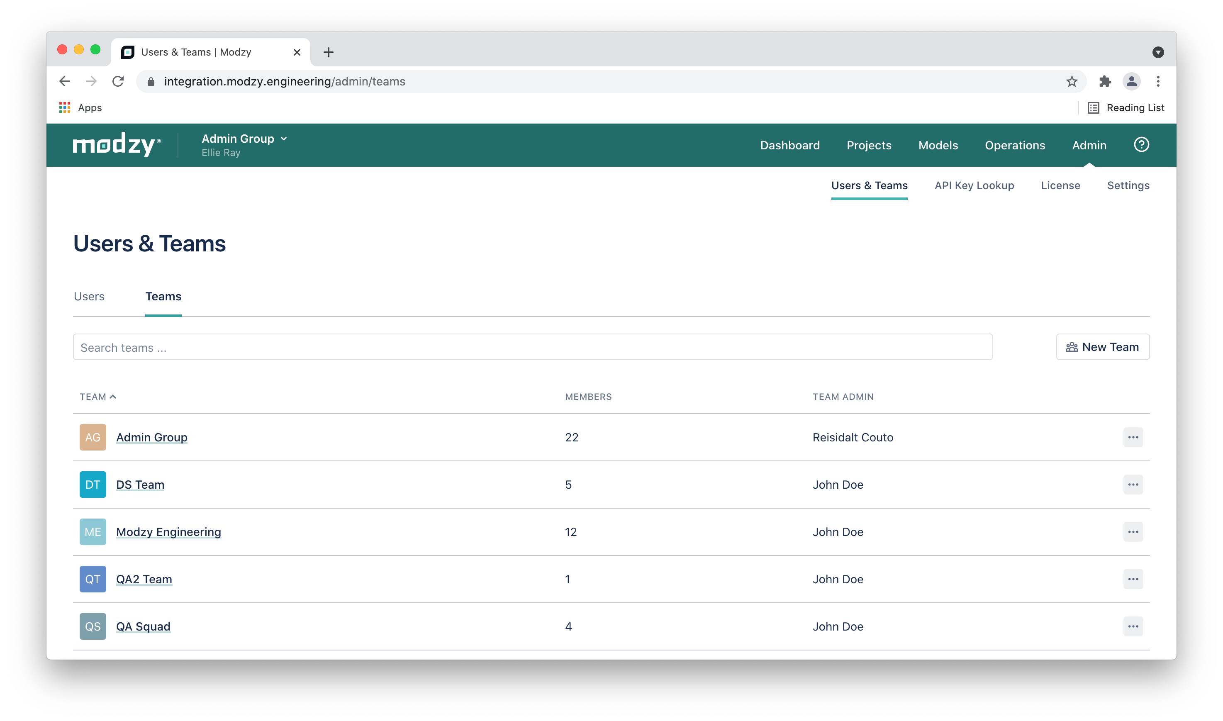Click the QT team avatar

93,579
